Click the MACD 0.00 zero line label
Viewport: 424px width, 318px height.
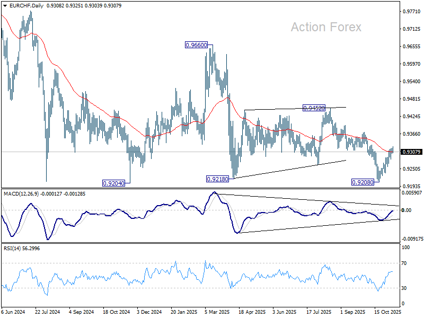point(407,210)
